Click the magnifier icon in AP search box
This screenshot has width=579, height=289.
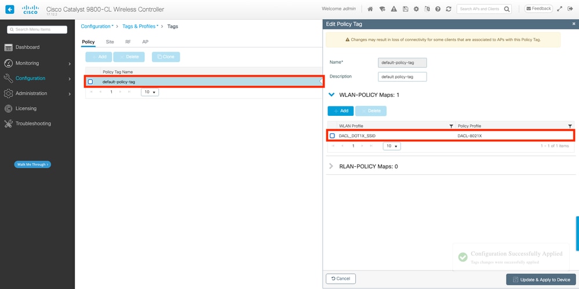click(x=507, y=9)
